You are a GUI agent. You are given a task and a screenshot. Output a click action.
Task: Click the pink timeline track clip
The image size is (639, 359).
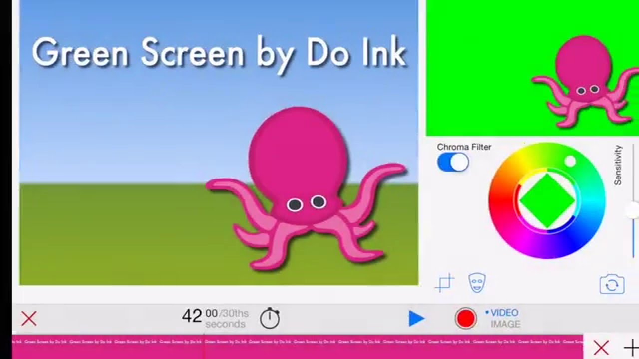click(x=298, y=347)
